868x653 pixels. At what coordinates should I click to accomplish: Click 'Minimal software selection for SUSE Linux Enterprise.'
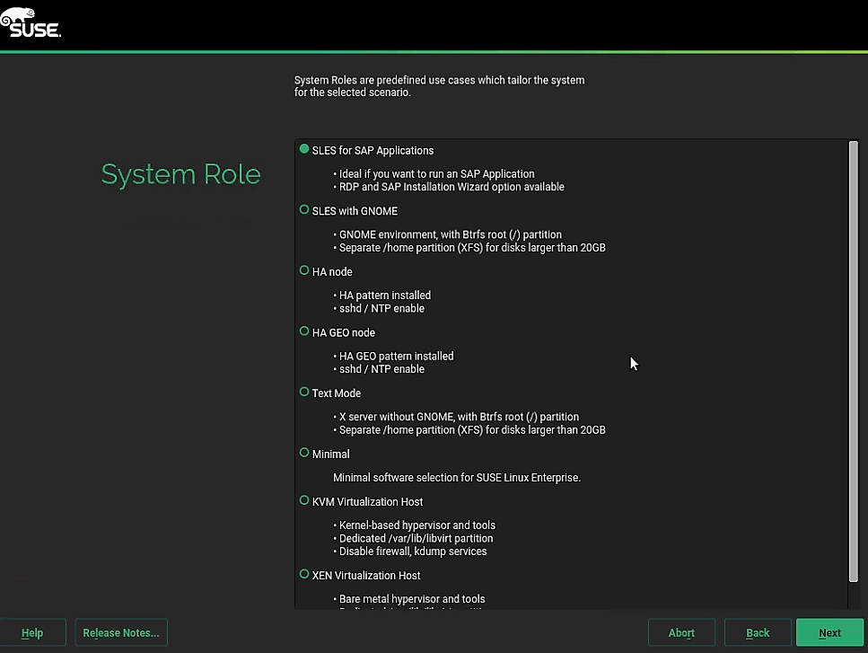457,478
